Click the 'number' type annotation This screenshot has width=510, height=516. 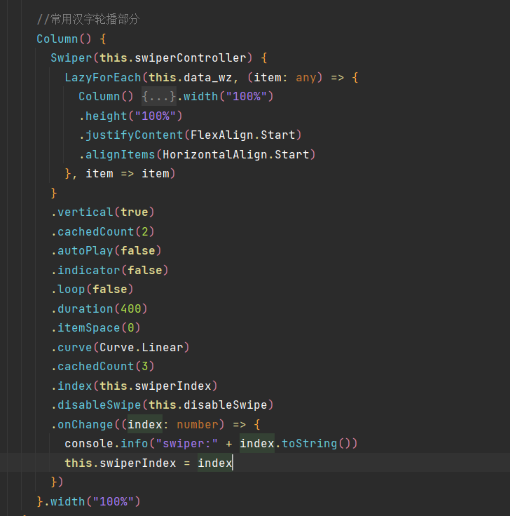pos(198,424)
